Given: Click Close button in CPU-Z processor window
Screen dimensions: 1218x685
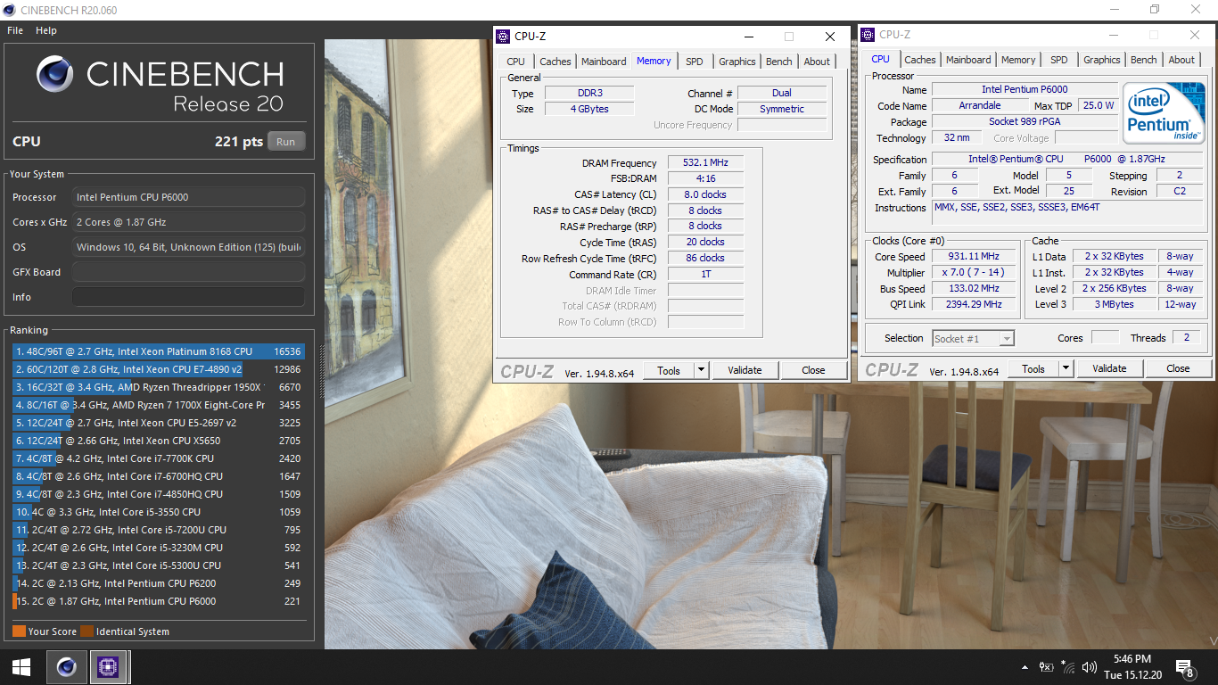Looking at the screenshot, I should tap(1178, 368).
